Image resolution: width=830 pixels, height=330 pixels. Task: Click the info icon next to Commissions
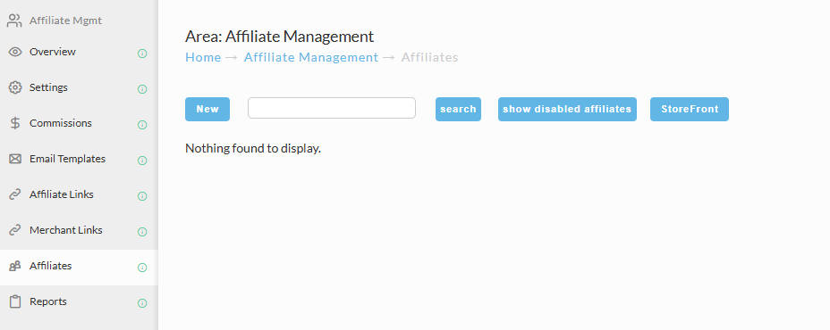[x=142, y=125]
